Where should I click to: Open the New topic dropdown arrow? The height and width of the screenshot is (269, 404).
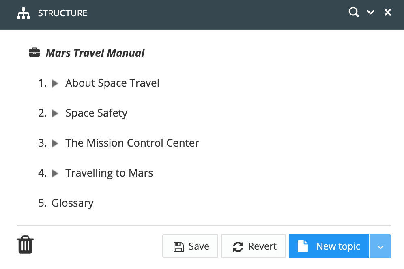click(380, 246)
